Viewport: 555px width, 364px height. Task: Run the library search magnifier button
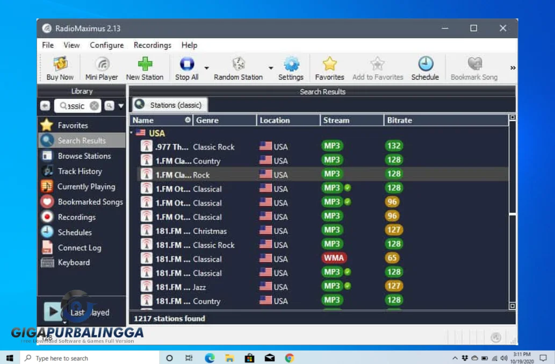click(110, 105)
